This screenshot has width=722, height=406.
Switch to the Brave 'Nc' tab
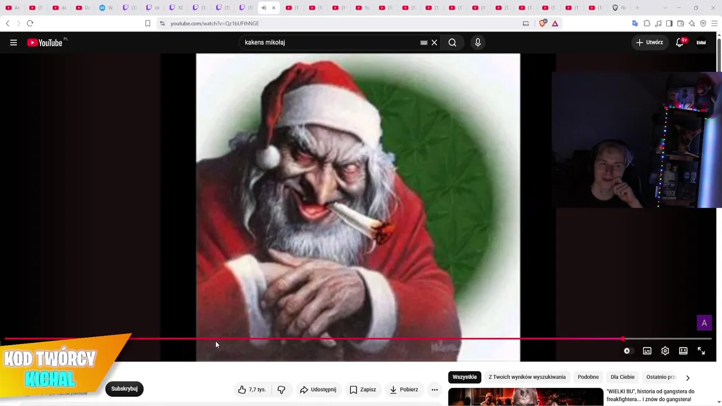tap(618, 8)
